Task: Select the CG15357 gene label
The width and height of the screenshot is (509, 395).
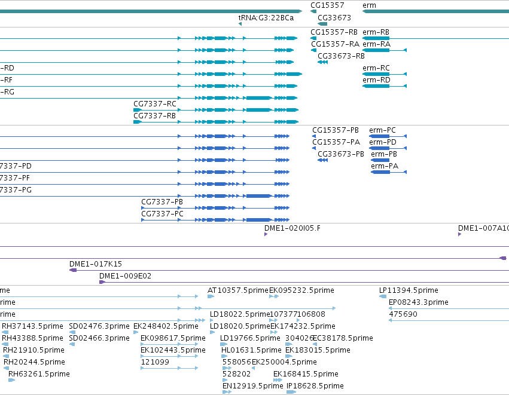Action: click(x=327, y=5)
